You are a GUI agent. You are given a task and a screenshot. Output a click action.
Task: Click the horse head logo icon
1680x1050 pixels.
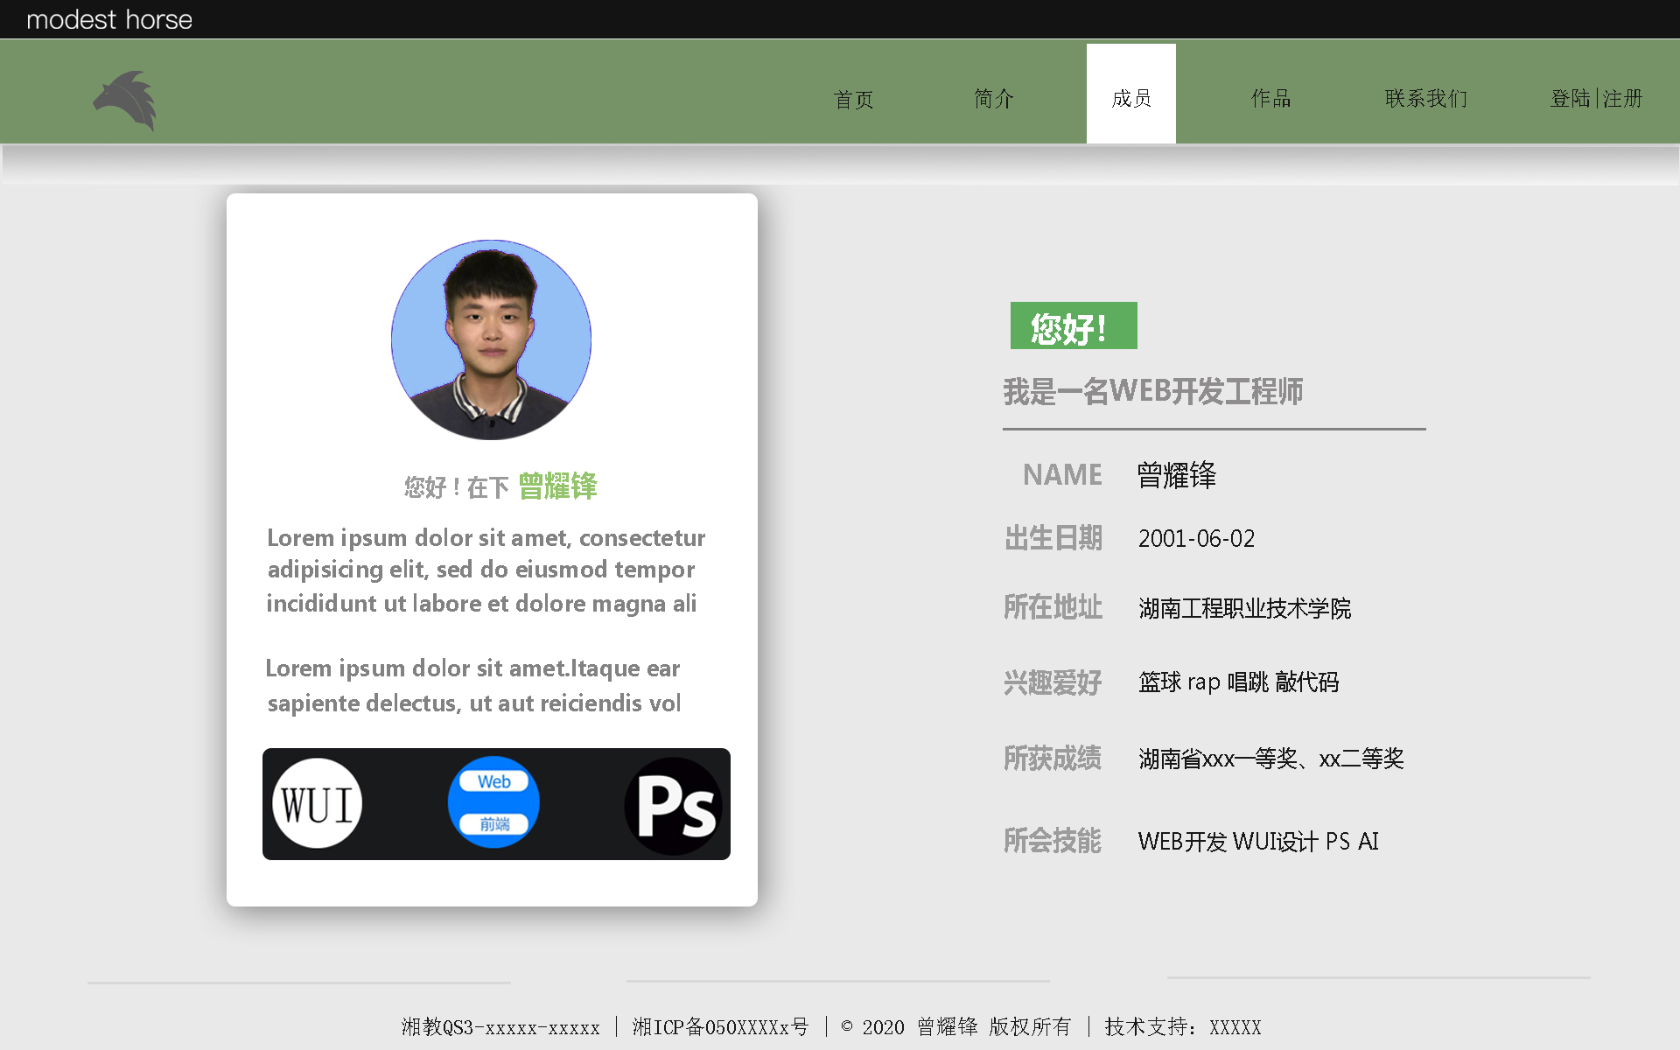tap(125, 100)
